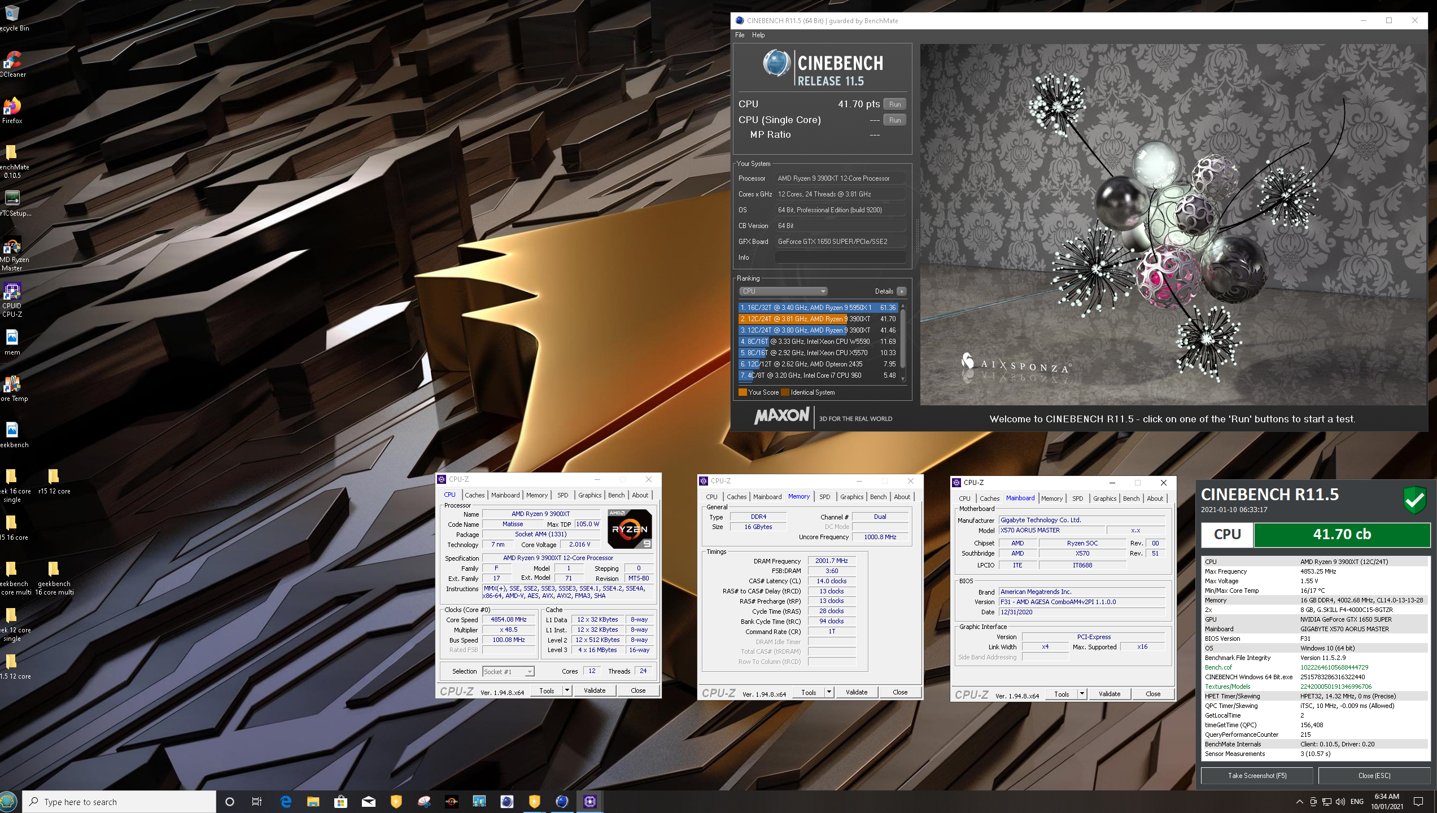Image resolution: width=1437 pixels, height=813 pixels.
Task: Click Validate in CPU-Z Memory window
Action: pos(857,692)
